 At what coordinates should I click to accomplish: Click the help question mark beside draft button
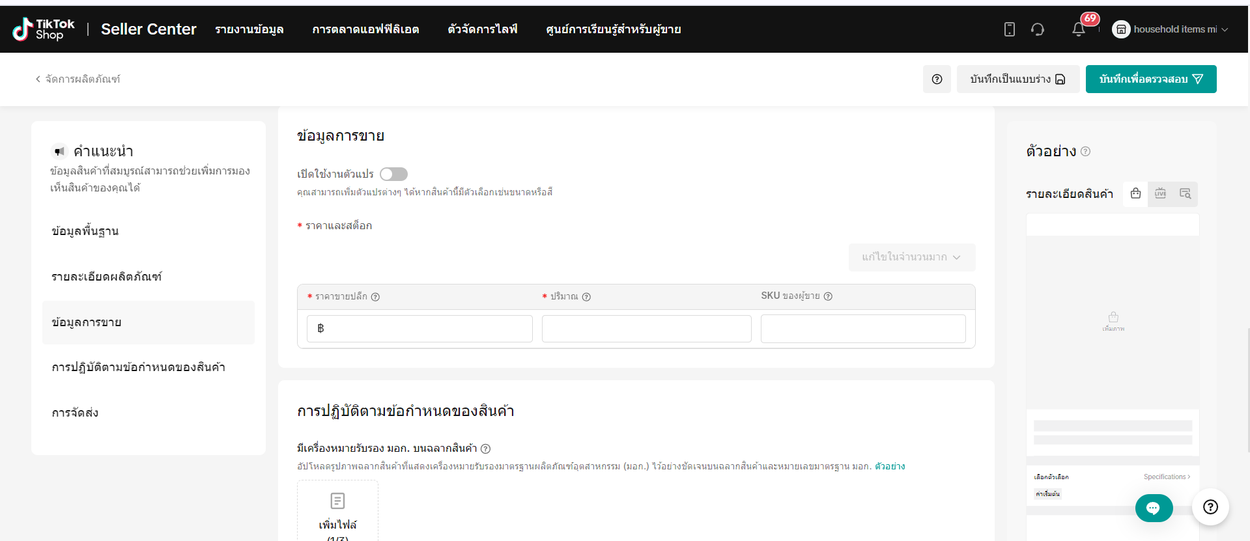click(937, 79)
